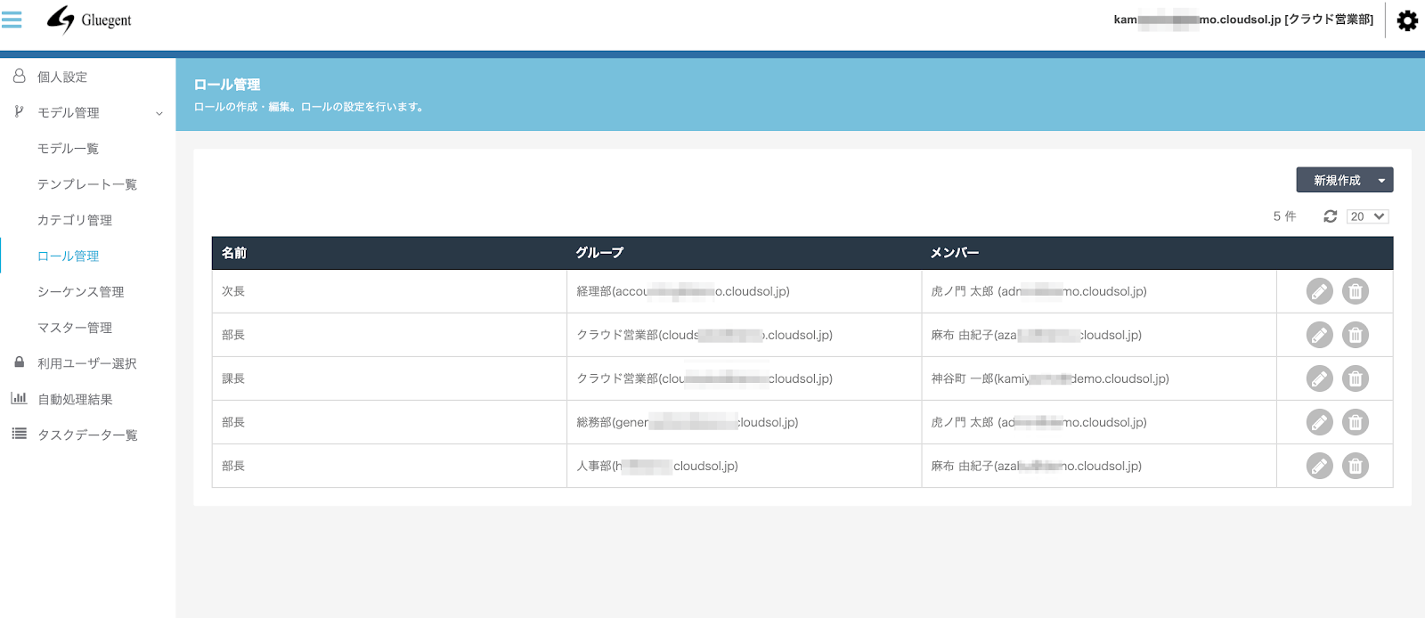The width and height of the screenshot is (1425, 618).
Task: Edit the 次長 role row
Action: click(1320, 291)
